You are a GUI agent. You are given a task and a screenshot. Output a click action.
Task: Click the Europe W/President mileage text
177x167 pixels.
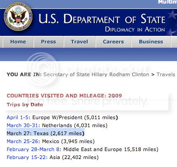pyautogui.click(x=75, y=117)
